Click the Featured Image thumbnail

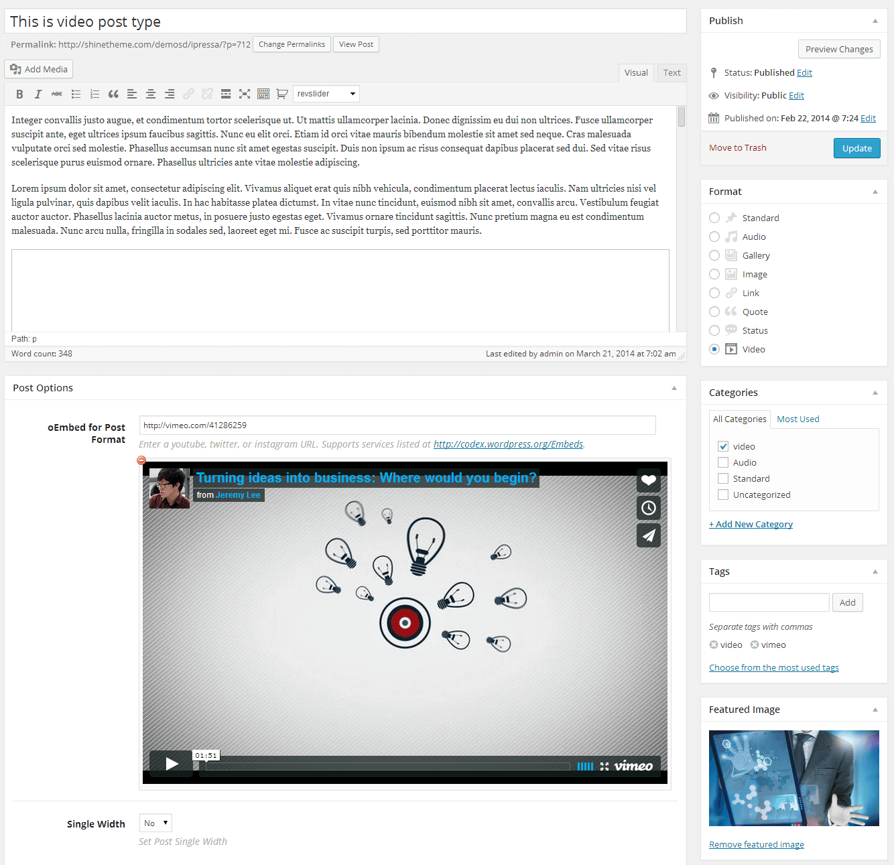pyautogui.click(x=794, y=778)
